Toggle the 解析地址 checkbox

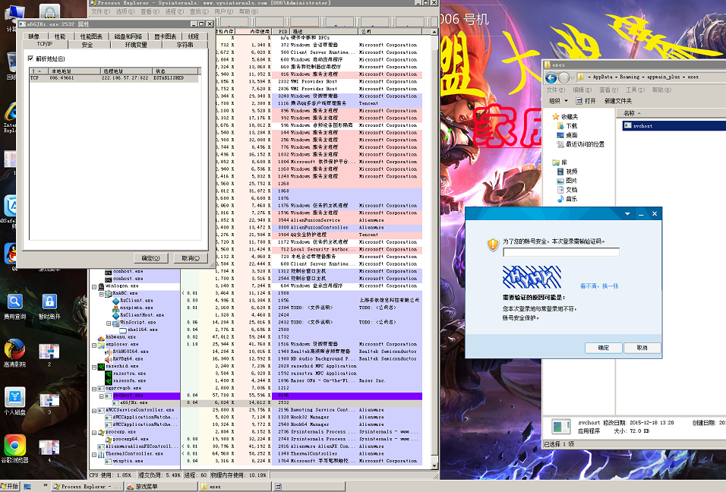coord(30,58)
